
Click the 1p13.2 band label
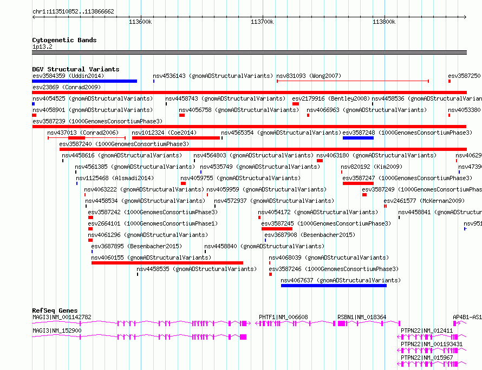(x=42, y=47)
